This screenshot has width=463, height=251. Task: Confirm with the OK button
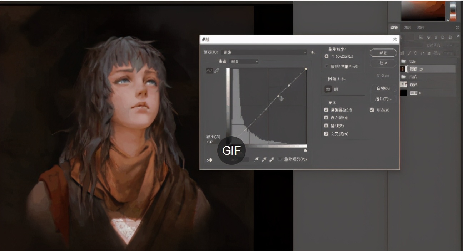tap(383, 53)
